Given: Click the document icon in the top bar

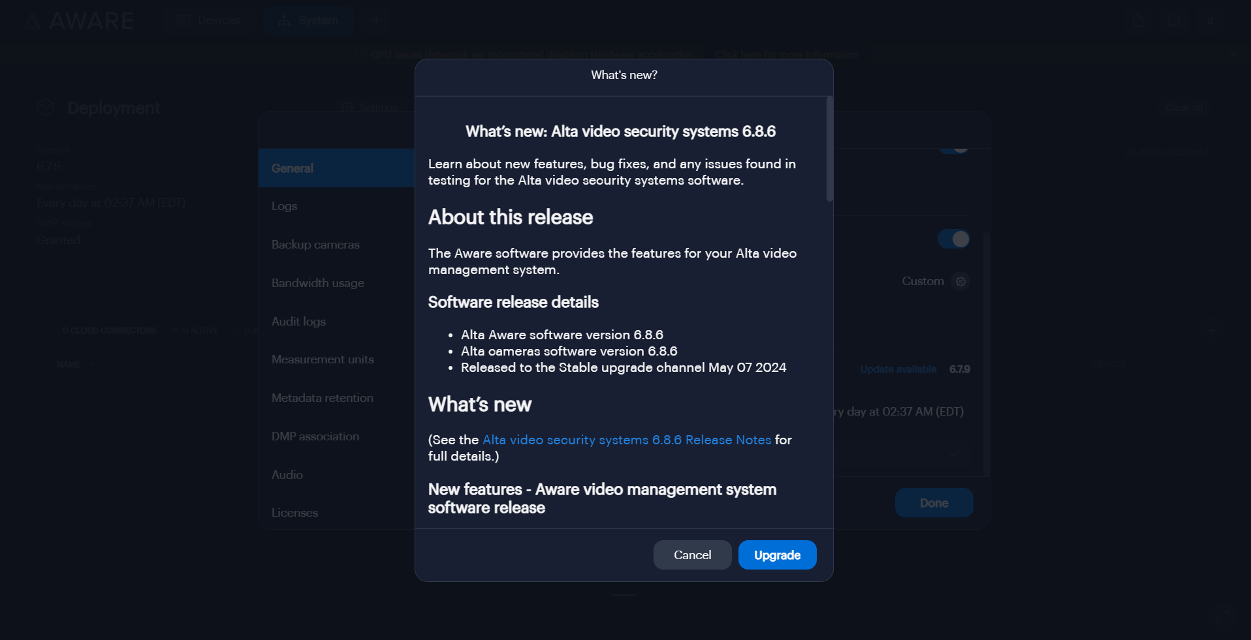Looking at the screenshot, I should [1138, 21].
